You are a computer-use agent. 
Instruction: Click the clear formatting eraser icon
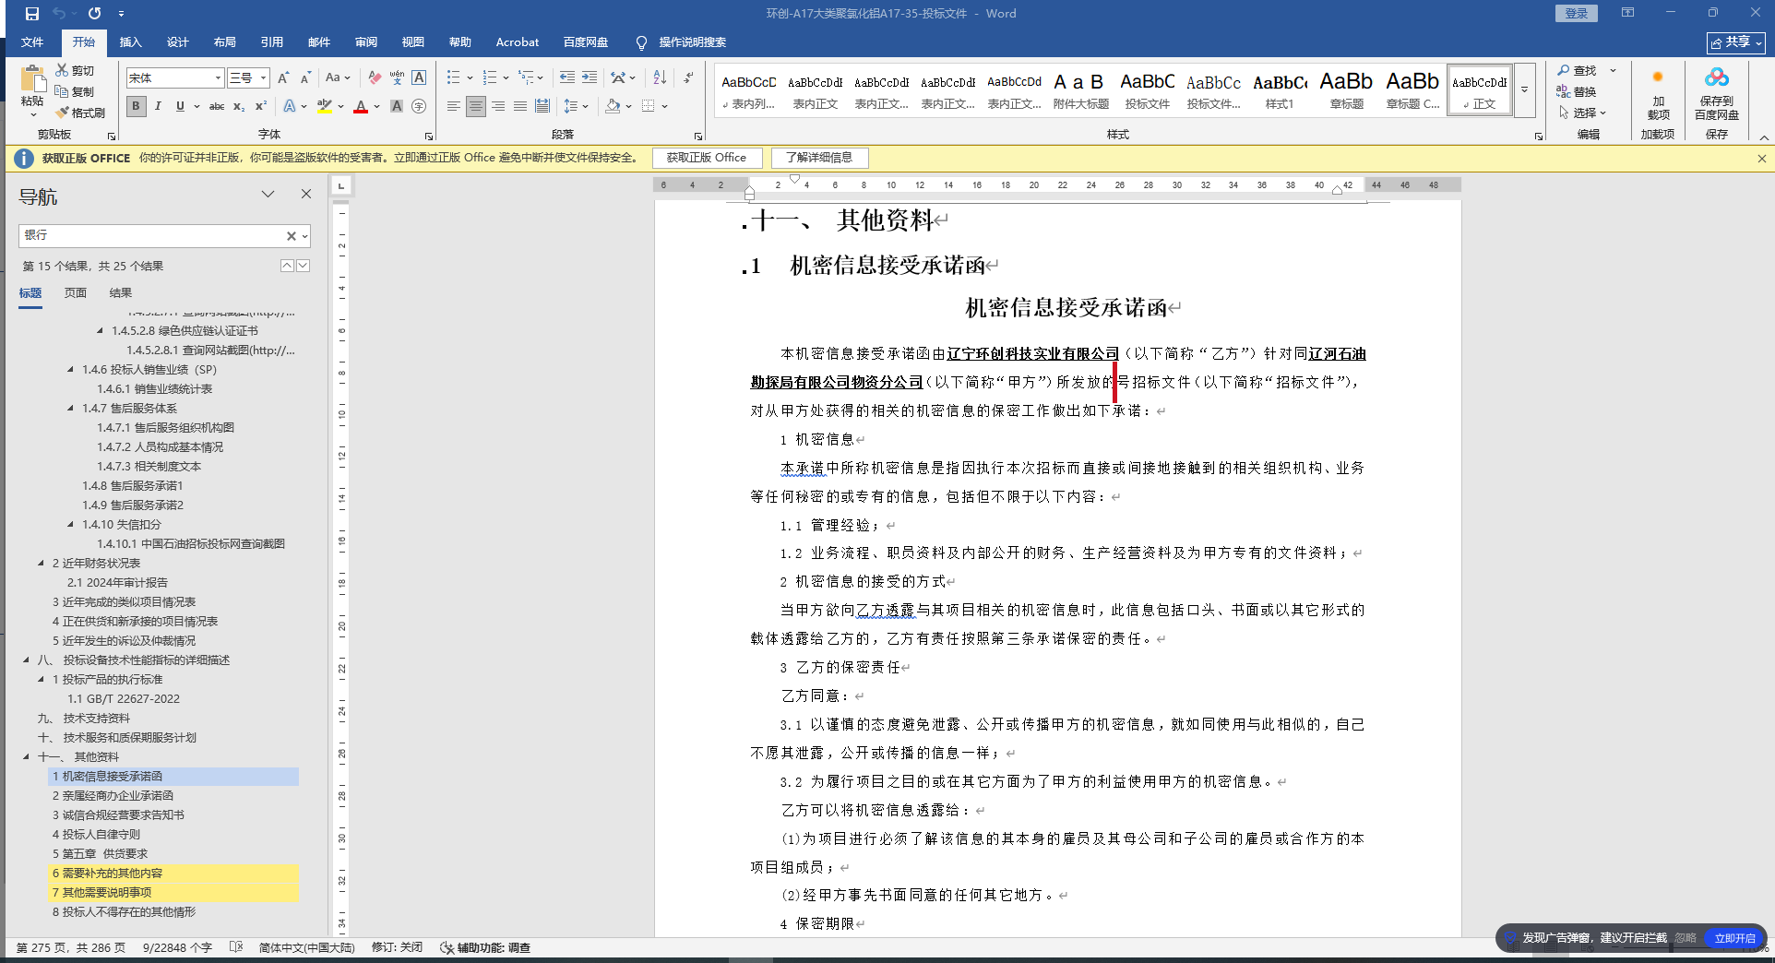click(x=374, y=77)
